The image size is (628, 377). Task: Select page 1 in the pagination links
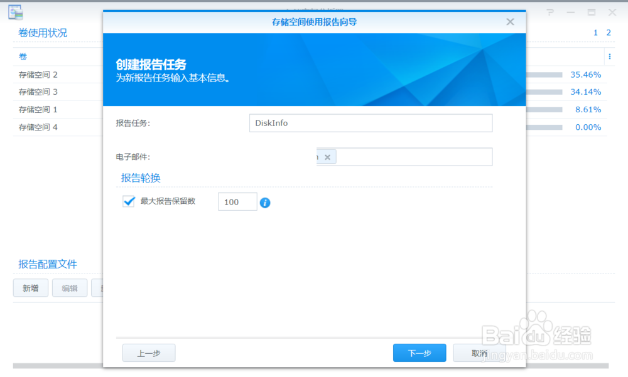click(x=595, y=32)
